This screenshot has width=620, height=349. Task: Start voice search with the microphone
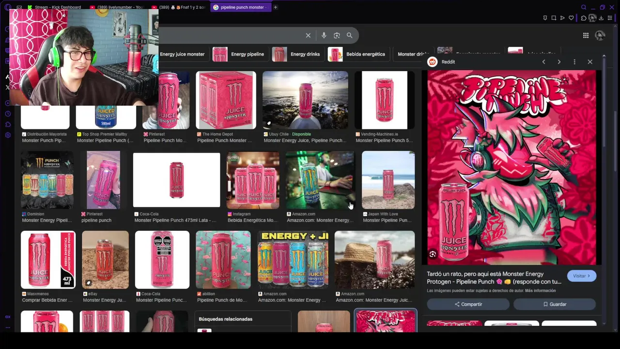pyautogui.click(x=324, y=35)
